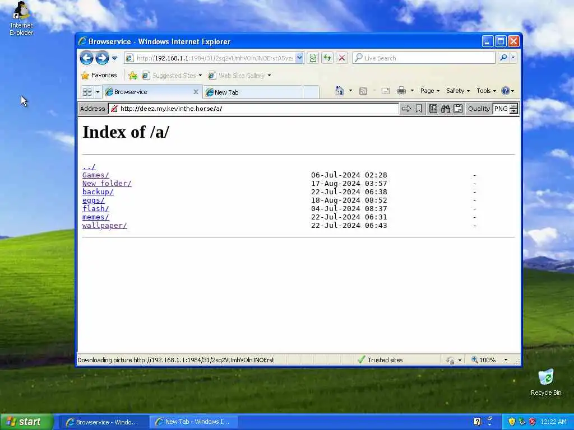Viewport: 574px width, 430px height.
Task: Open the backup/ folder link
Action: [x=98, y=192]
